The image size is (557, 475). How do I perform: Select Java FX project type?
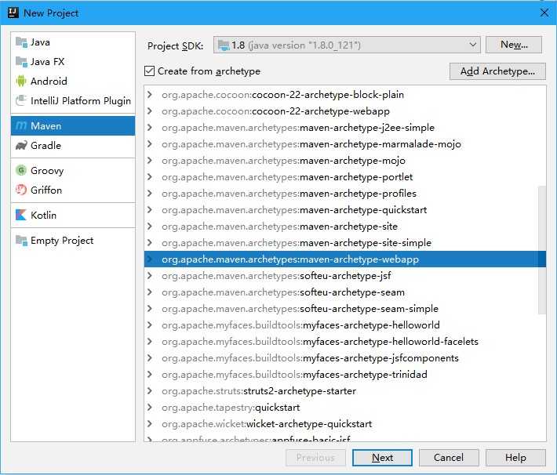[x=73, y=62]
